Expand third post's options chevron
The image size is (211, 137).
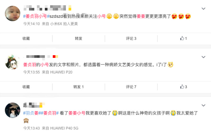tap(203, 105)
